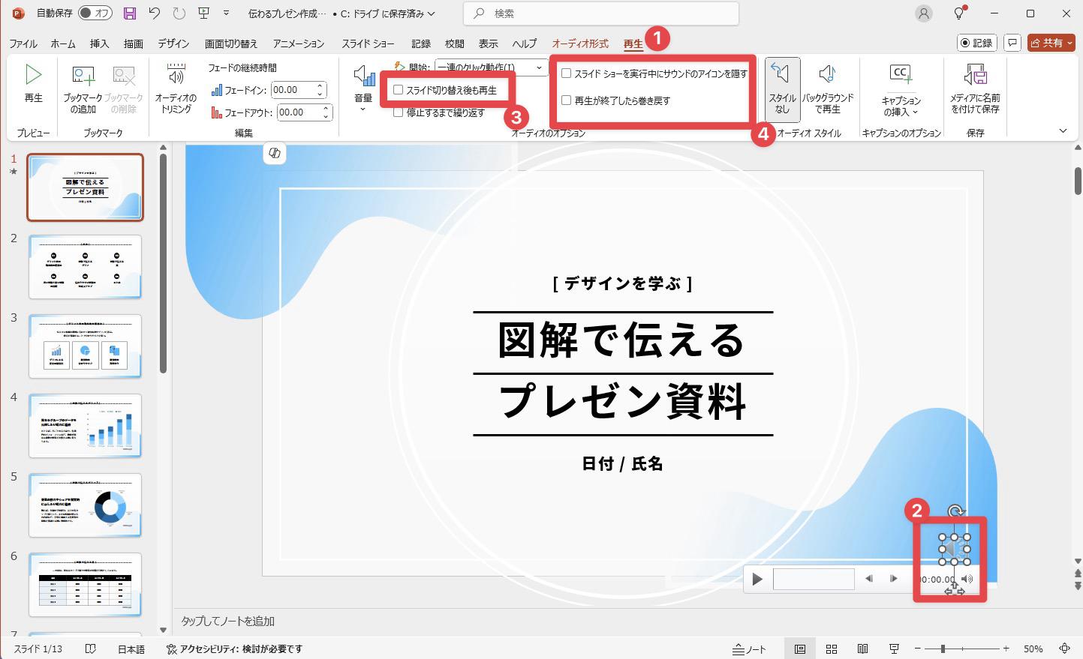
Task: Play audio in the slide media bar
Action: (x=757, y=579)
